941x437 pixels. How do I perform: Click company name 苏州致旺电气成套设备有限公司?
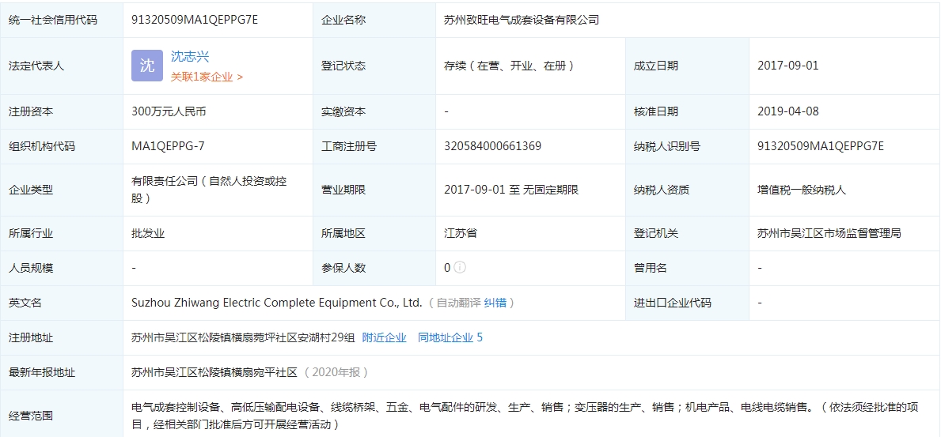tap(522, 20)
